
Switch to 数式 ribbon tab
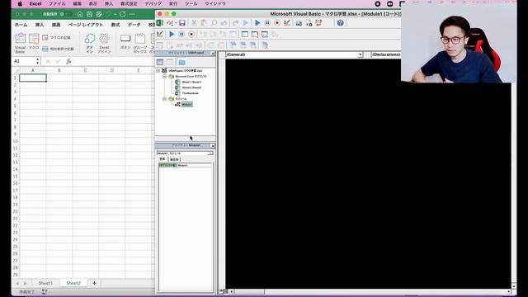point(115,25)
